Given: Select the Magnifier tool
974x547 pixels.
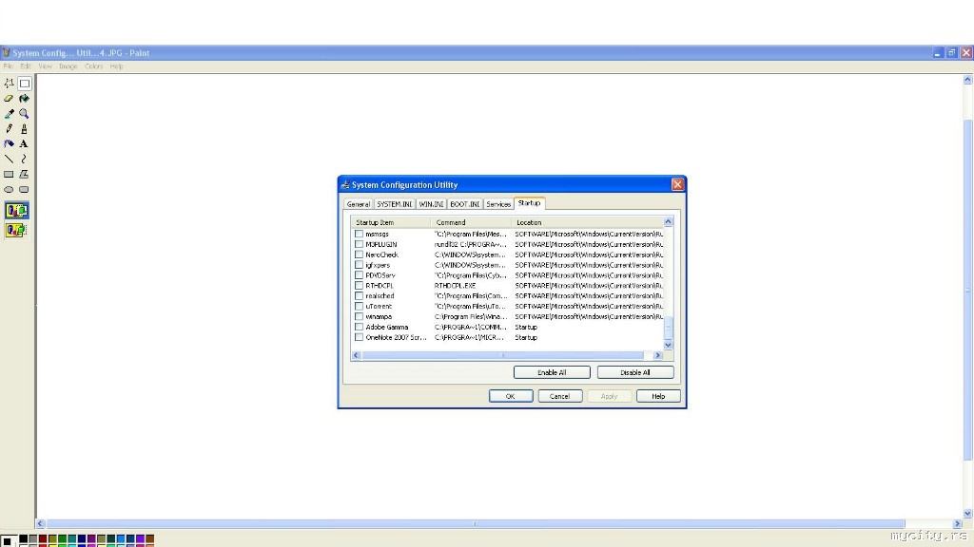Looking at the screenshot, I should (24, 114).
